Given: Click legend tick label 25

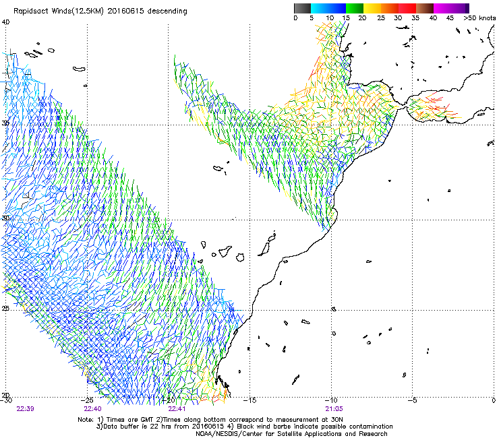Looking at the screenshot, I should coord(381,18).
